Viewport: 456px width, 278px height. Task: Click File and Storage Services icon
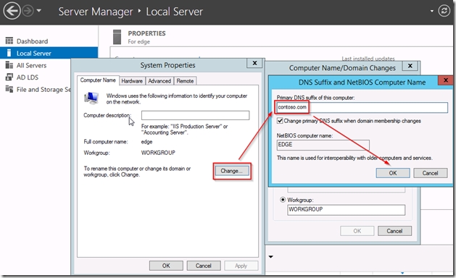9,89
